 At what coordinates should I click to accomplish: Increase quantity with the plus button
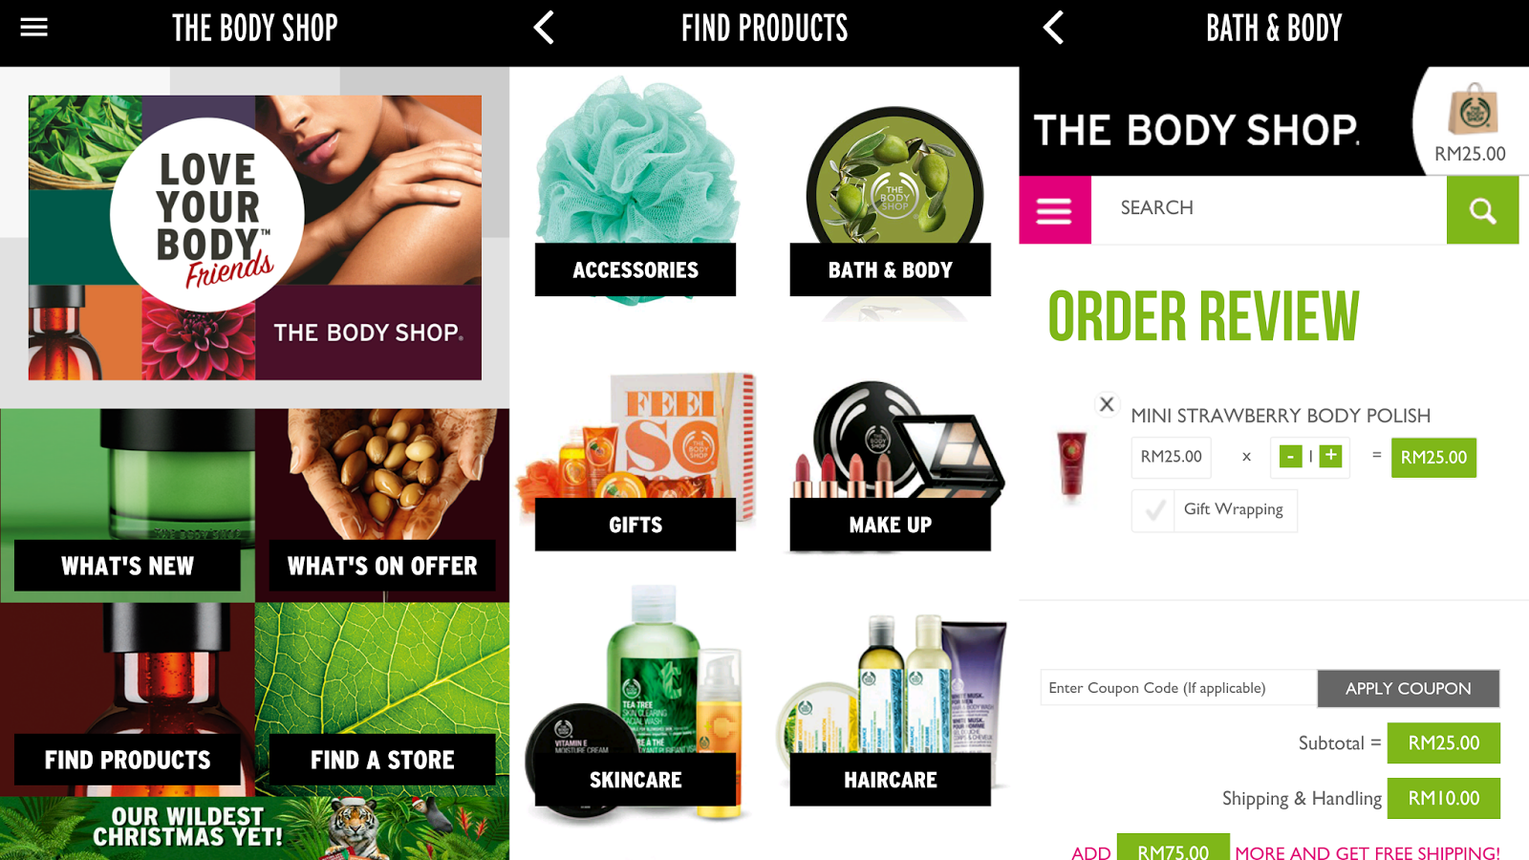coord(1330,457)
